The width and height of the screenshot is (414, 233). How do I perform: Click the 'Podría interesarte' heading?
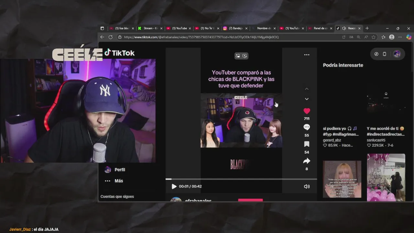pyautogui.click(x=343, y=65)
